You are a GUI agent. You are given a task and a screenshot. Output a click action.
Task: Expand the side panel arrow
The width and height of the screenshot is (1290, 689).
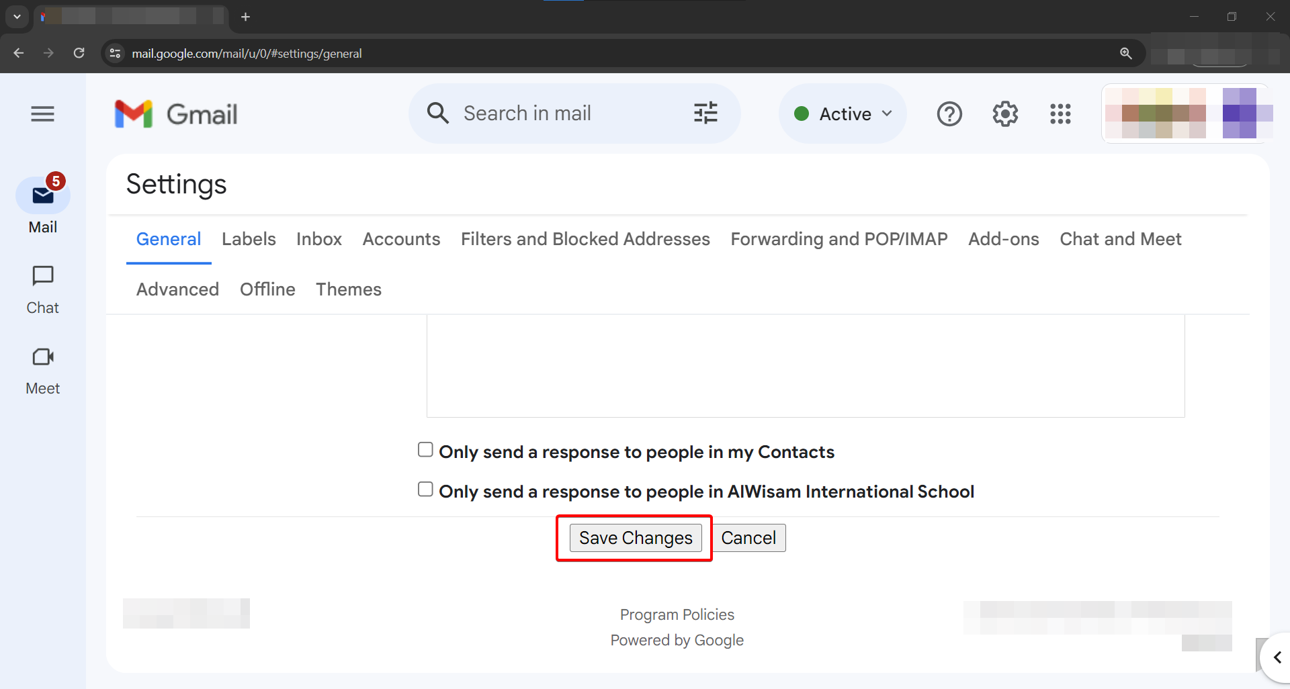1277,657
